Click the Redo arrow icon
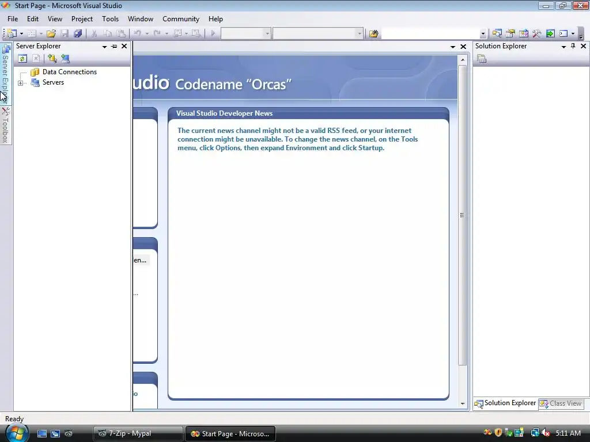Screen dimensions: 590x442 tap(157, 33)
